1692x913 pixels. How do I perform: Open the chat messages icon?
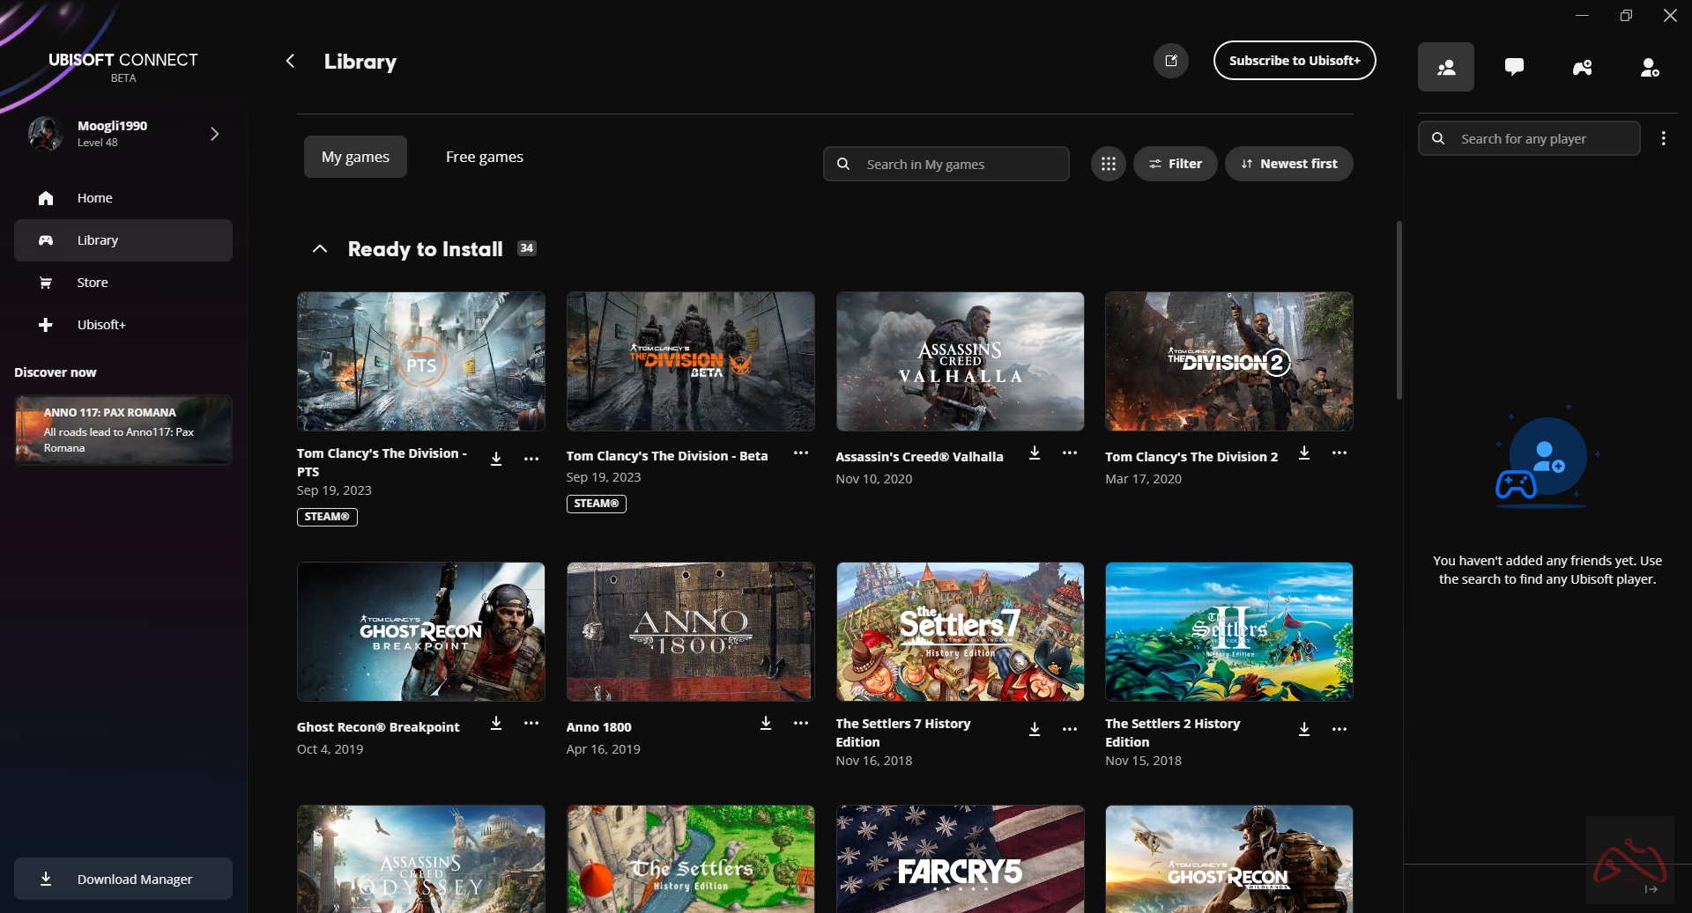pyautogui.click(x=1514, y=67)
